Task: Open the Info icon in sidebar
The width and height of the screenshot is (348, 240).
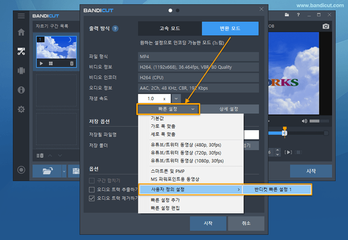Action: tap(21, 90)
